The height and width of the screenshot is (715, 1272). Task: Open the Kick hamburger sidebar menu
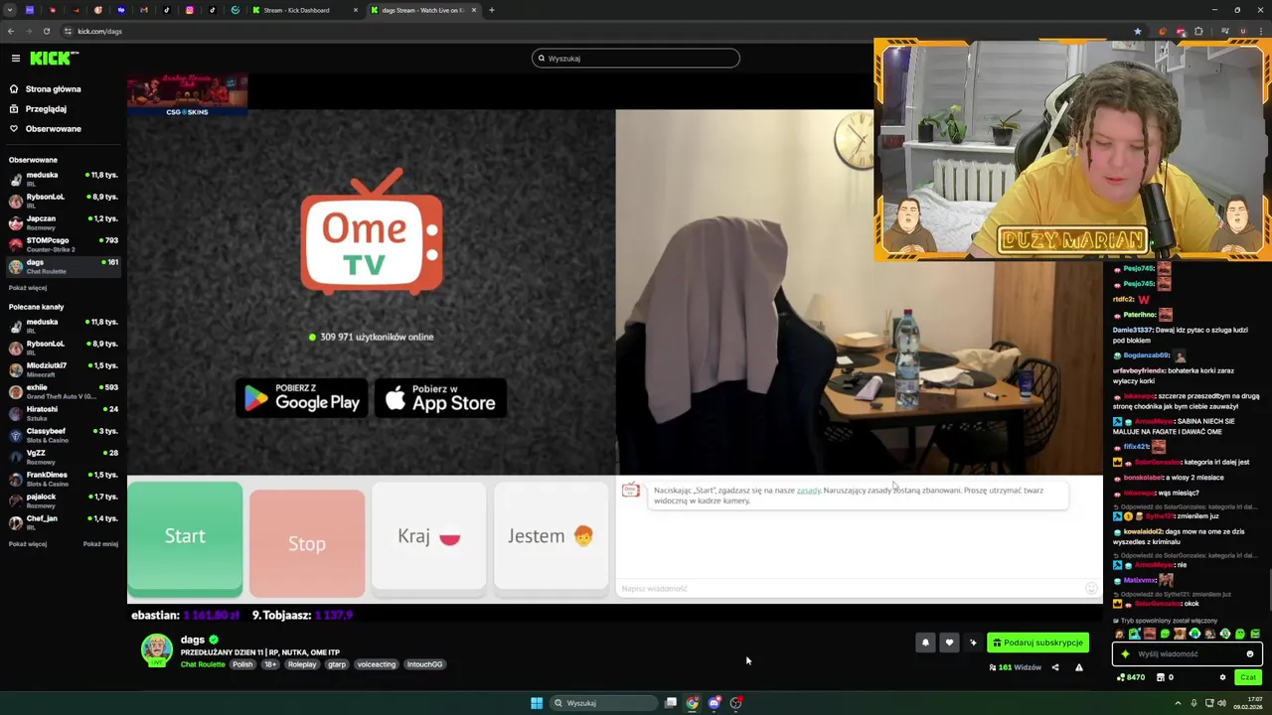point(15,59)
